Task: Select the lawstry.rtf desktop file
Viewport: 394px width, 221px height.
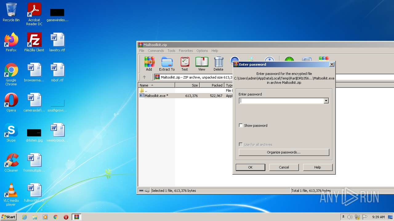Action: pyautogui.click(x=57, y=42)
